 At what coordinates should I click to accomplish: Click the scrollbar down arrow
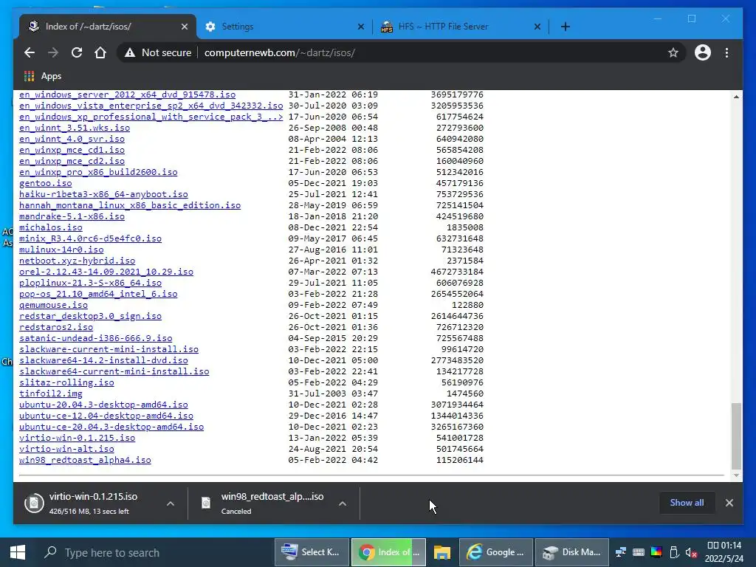point(736,475)
